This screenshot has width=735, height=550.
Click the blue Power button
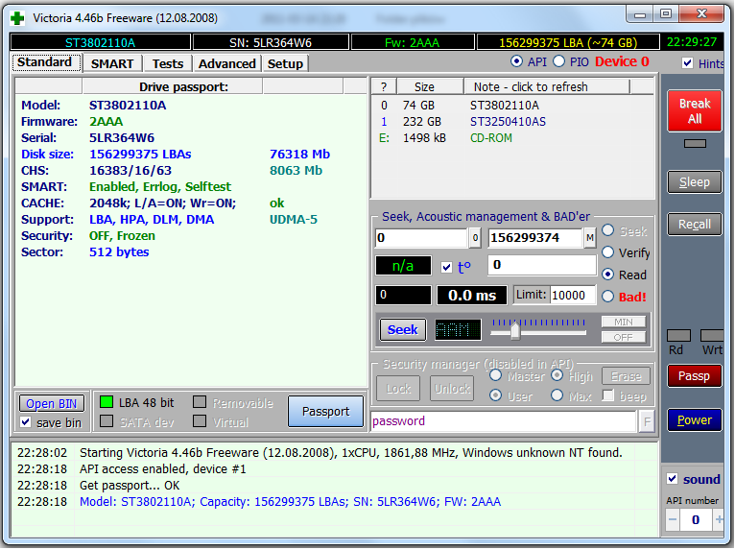click(695, 420)
